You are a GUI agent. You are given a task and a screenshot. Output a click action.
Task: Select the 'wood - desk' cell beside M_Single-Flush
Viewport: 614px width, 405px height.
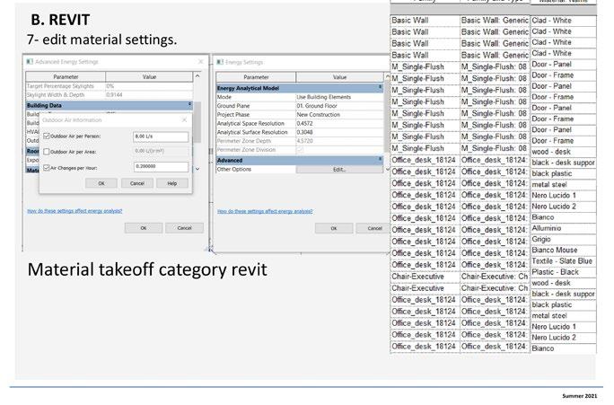pyautogui.click(x=563, y=152)
